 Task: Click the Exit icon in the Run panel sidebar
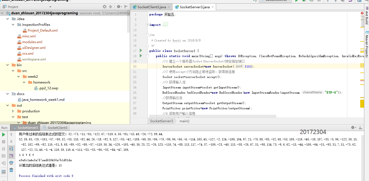(x=4, y=163)
